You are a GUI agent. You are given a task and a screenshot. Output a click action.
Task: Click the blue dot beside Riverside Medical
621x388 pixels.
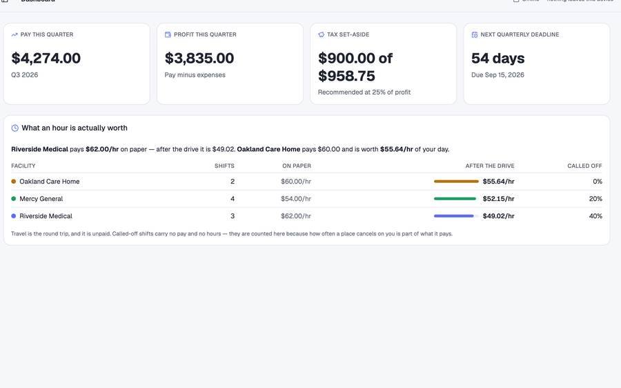(14, 216)
